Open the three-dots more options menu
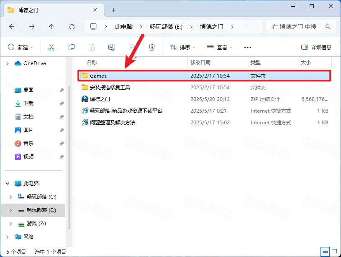 (x=247, y=47)
